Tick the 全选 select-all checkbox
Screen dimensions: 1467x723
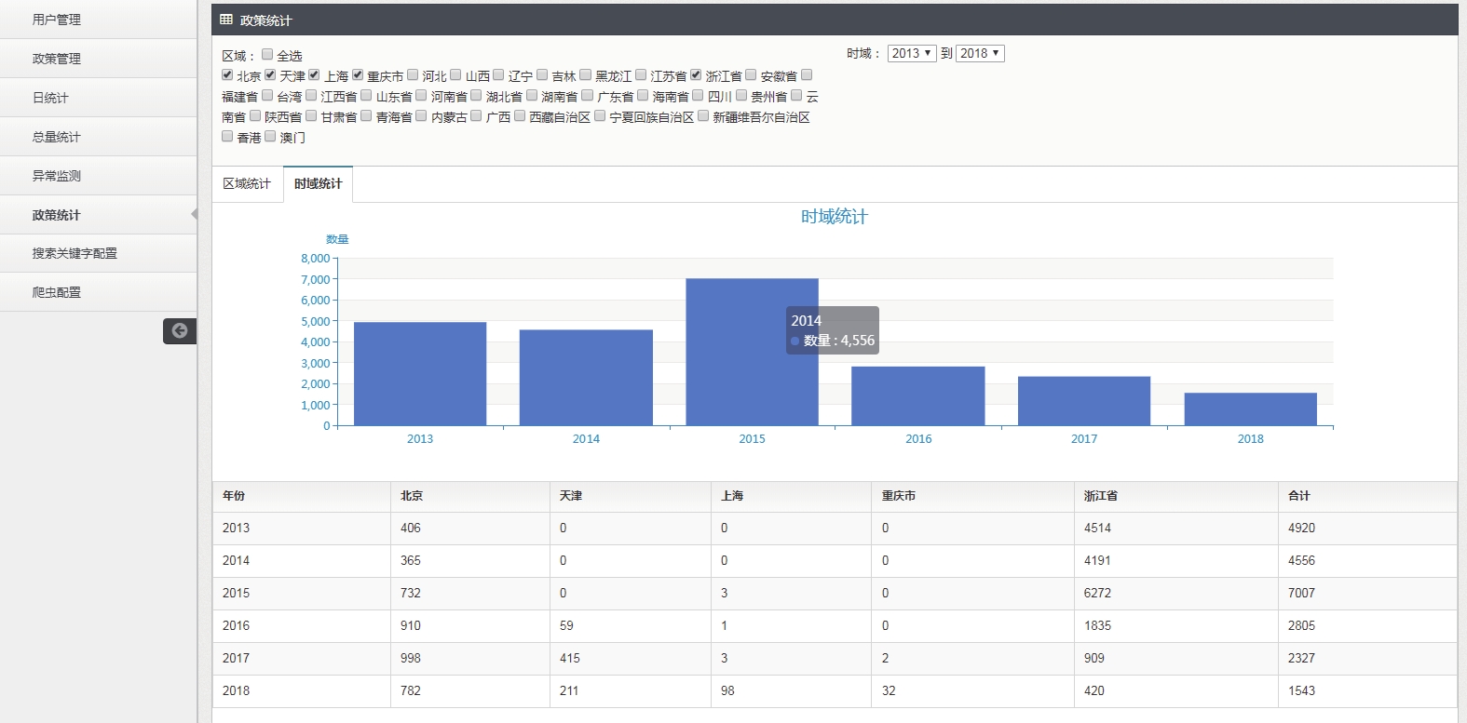click(x=267, y=54)
